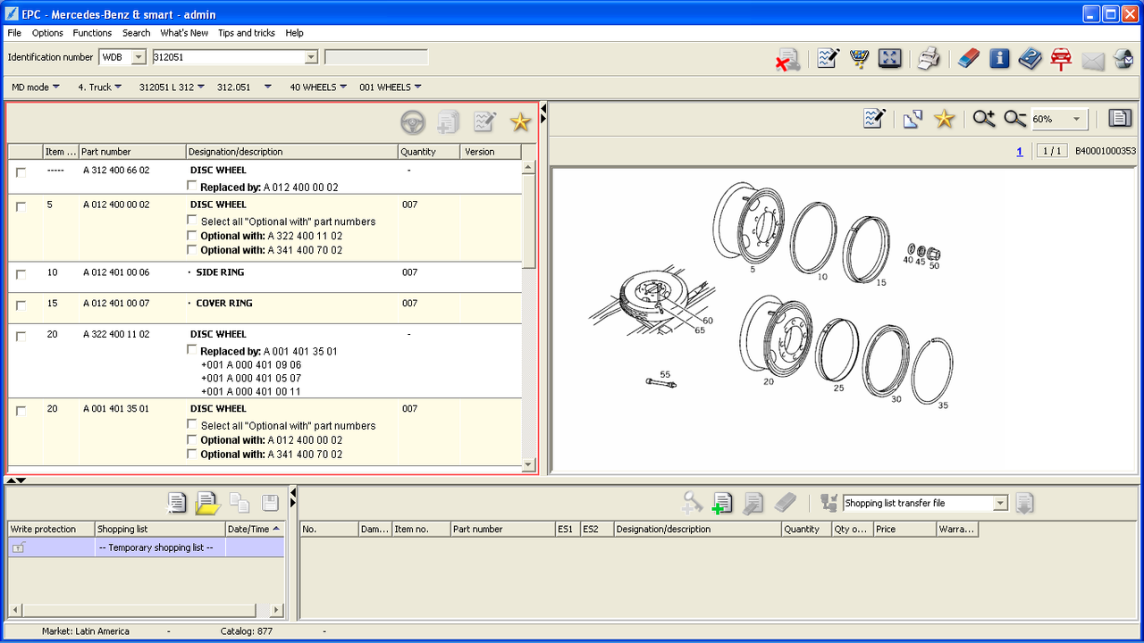Check the last Optional with A 341 400 70 02
Viewport: 1144px width, 643px height.
coord(191,454)
